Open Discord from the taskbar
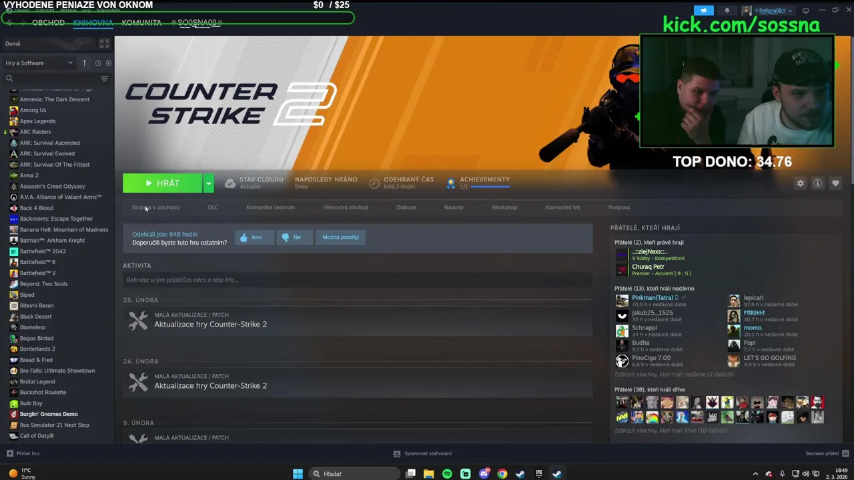This screenshot has height=480, width=854. [x=484, y=474]
